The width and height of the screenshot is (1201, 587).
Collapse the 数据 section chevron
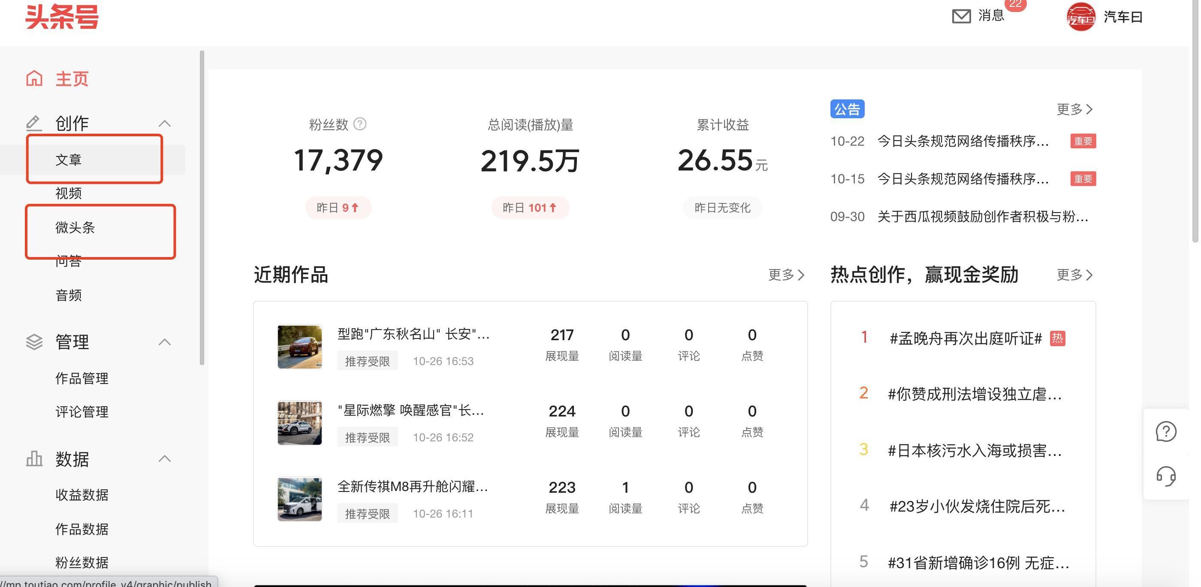click(x=165, y=459)
